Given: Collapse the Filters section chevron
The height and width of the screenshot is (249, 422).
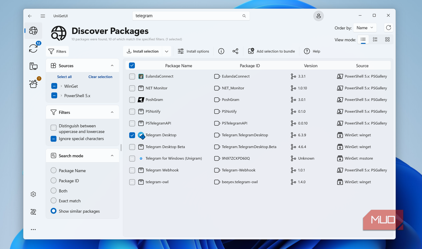Looking at the screenshot, I should [112, 112].
